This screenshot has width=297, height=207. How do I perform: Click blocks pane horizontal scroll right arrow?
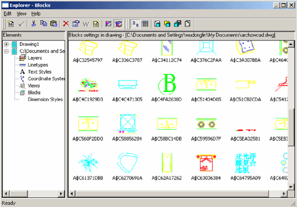tap(284, 194)
